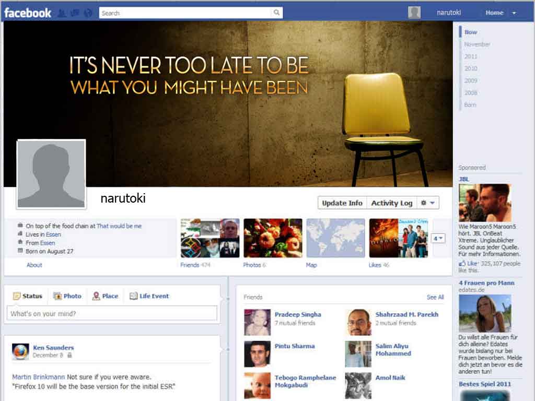
Task: Click the birthday icon beside Born on August 27
Action: pyautogui.click(x=20, y=251)
